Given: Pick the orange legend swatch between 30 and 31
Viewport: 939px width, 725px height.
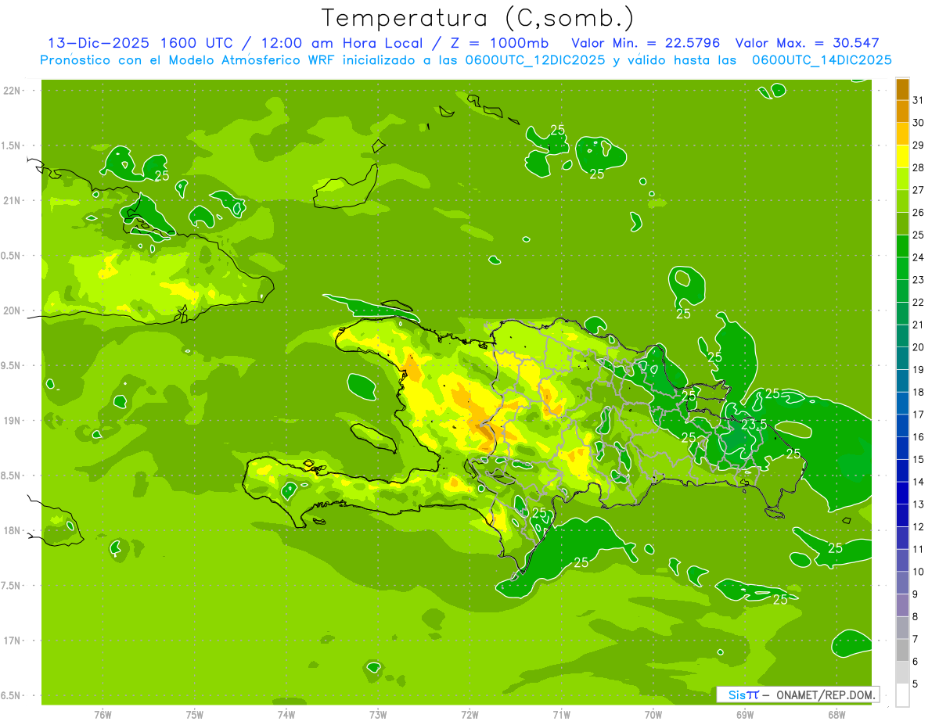Looking at the screenshot, I should tap(902, 112).
